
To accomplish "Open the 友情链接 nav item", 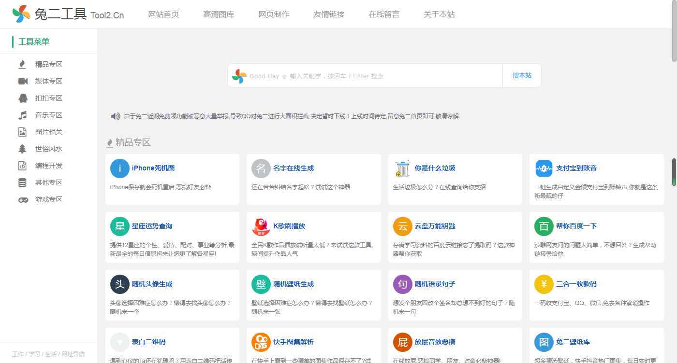I will [x=329, y=14].
